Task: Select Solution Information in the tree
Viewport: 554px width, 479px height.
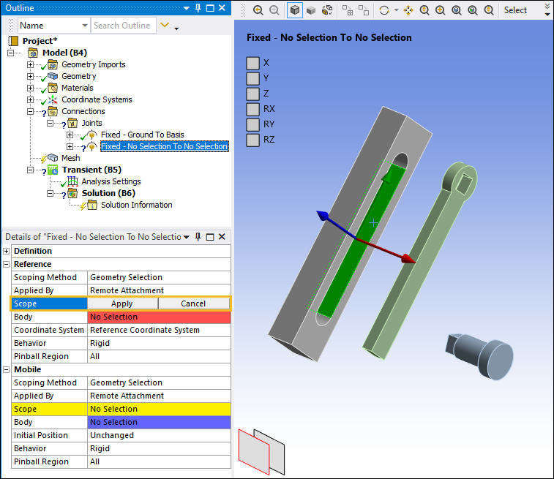Action: (136, 205)
